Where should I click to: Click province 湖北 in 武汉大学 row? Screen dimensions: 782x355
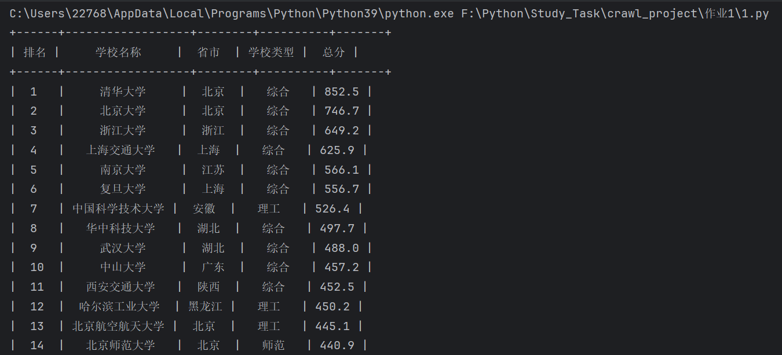click(213, 248)
